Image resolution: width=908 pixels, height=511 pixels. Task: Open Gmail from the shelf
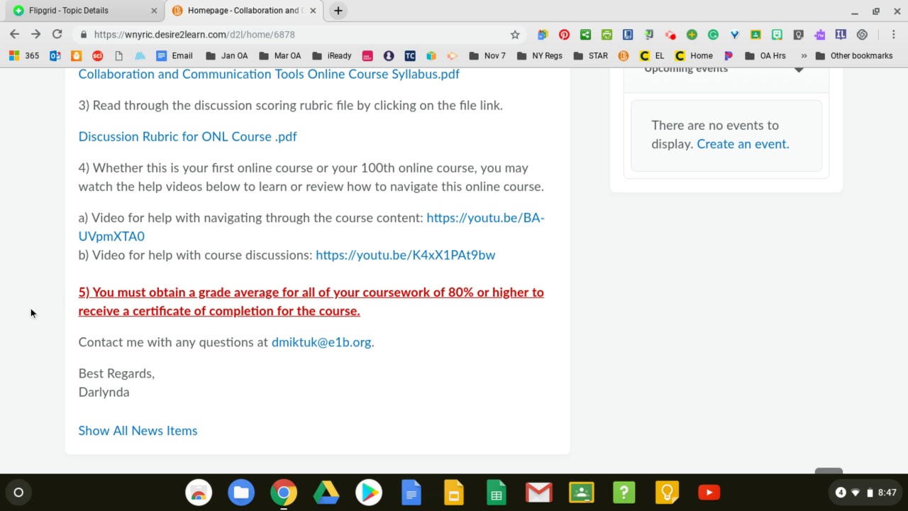539,492
